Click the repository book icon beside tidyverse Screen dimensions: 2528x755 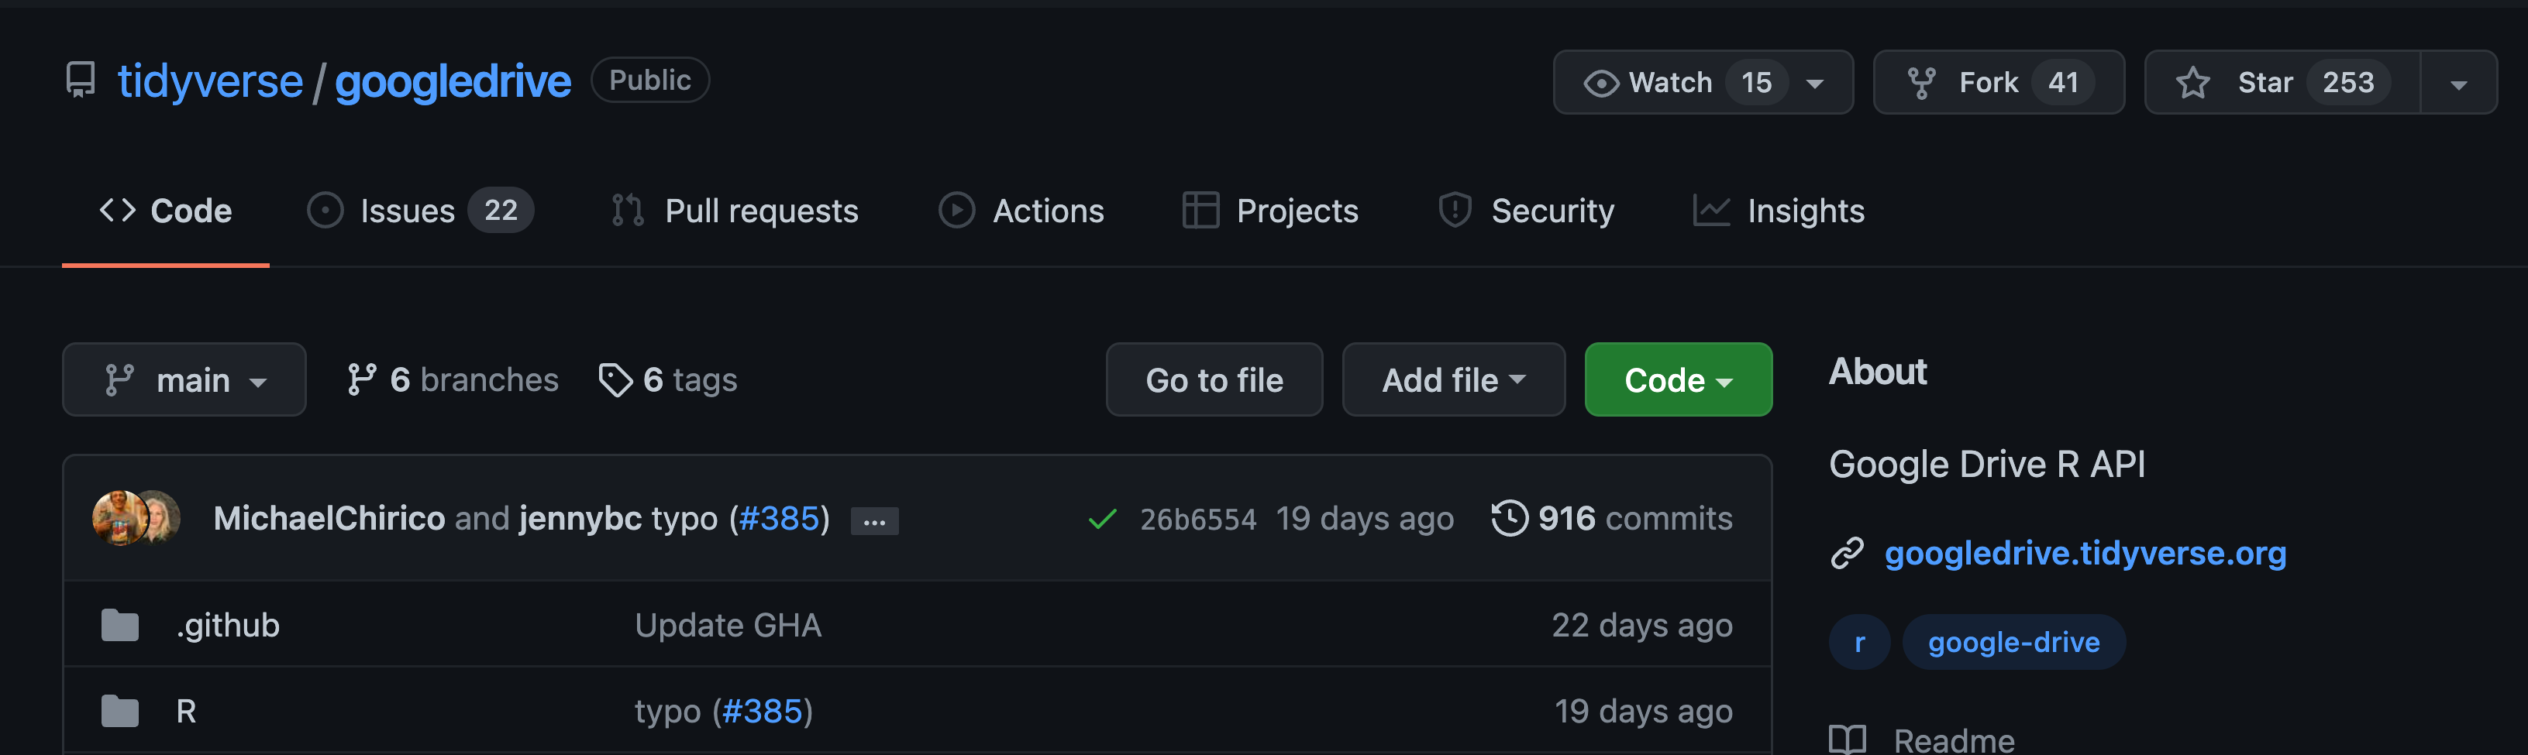81,81
